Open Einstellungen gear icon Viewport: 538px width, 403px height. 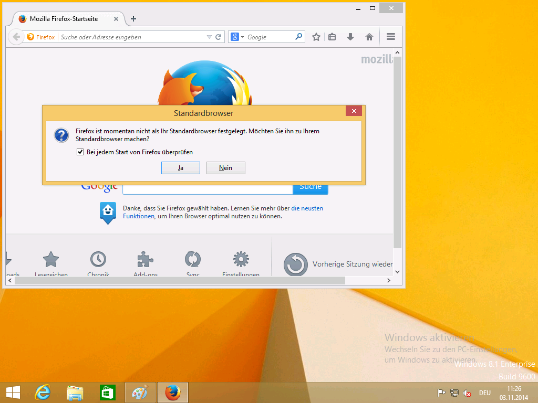(241, 259)
